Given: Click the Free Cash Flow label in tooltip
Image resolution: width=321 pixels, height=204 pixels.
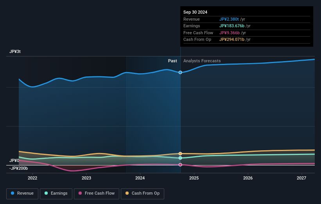Looking at the screenshot, I should click(198, 33).
